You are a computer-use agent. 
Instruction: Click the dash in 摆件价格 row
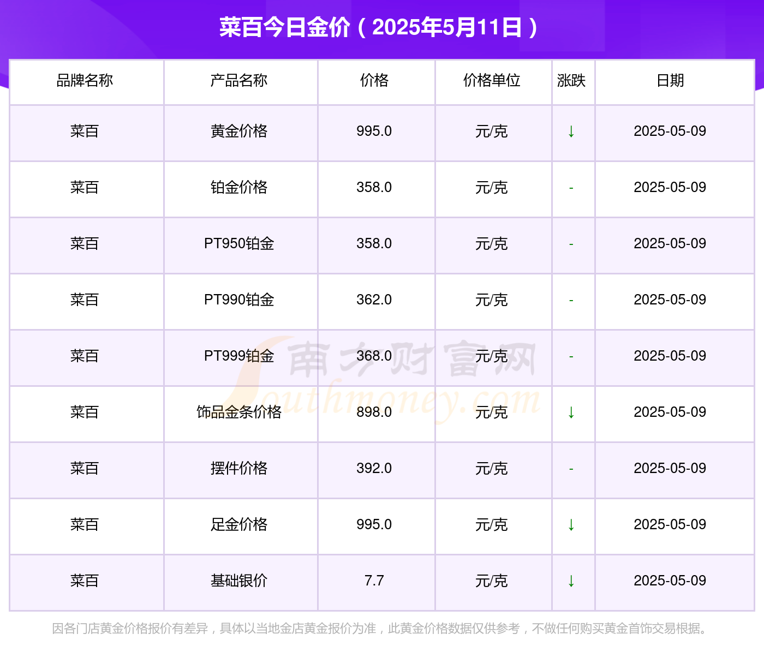coord(571,469)
